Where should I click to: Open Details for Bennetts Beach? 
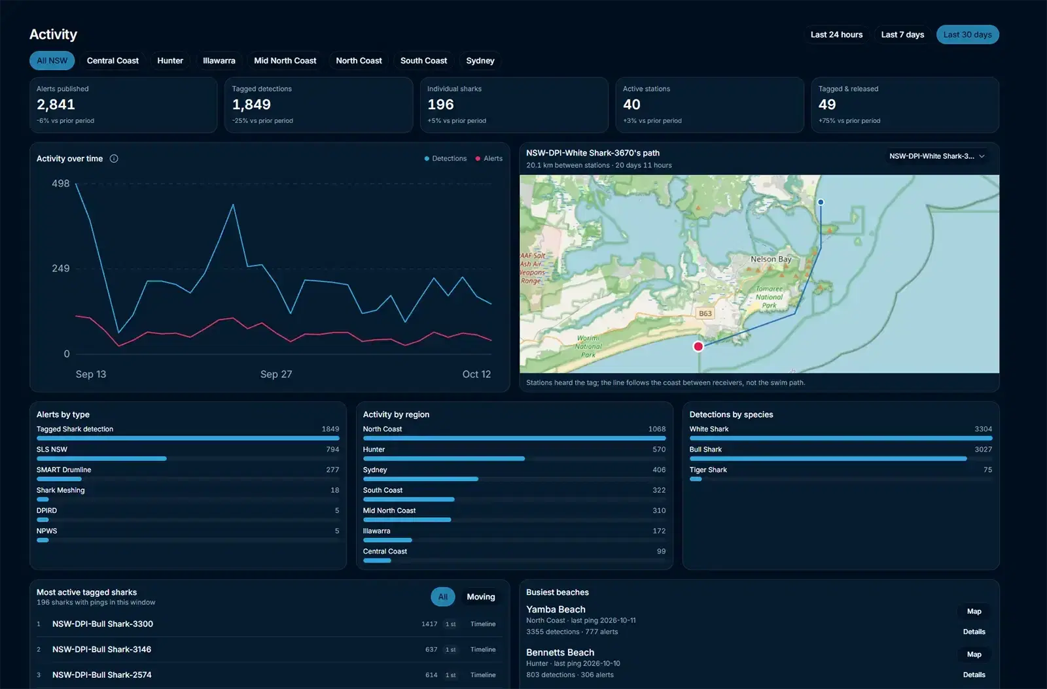pos(974,675)
